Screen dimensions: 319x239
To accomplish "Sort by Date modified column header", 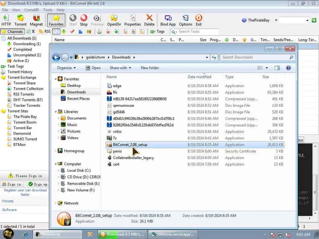I will pos(199,77).
